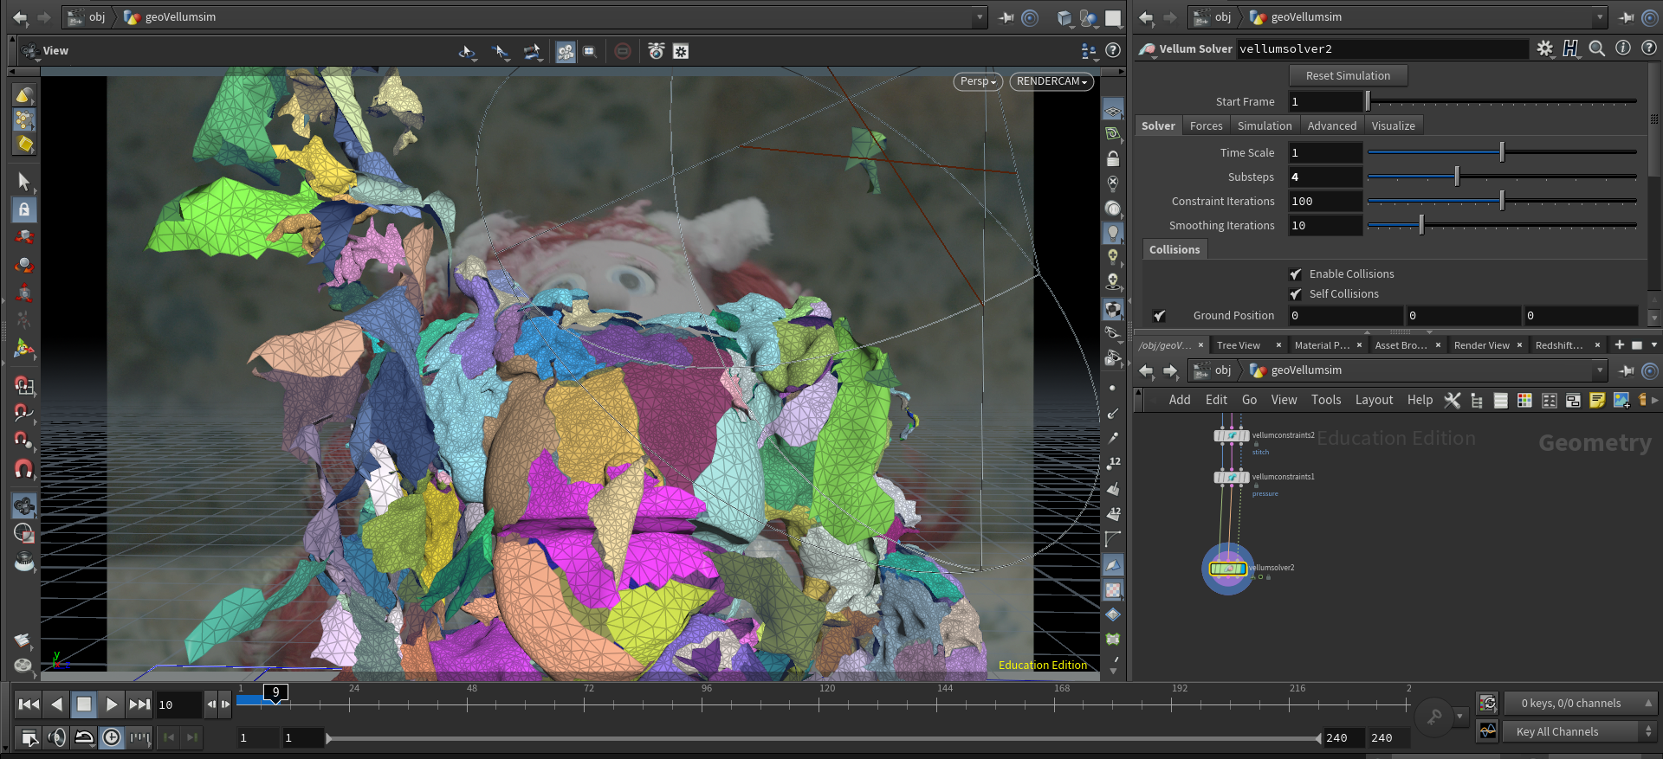Toggle the lock camera to view icon
This screenshot has width=1663, height=759.
pos(1113,158)
